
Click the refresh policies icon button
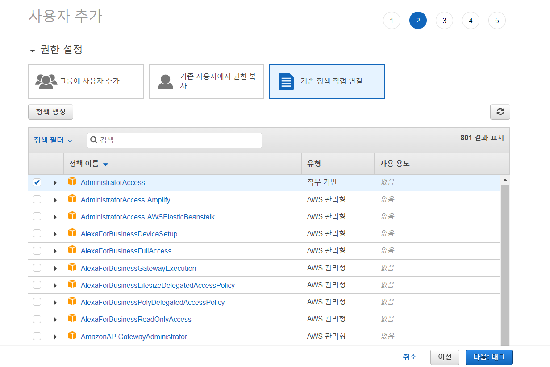tap(500, 112)
